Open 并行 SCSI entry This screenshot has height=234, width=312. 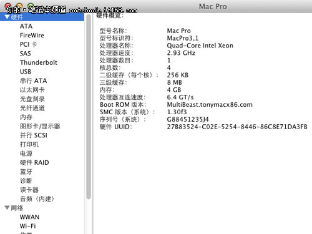pyautogui.click(x=34, y=135)
